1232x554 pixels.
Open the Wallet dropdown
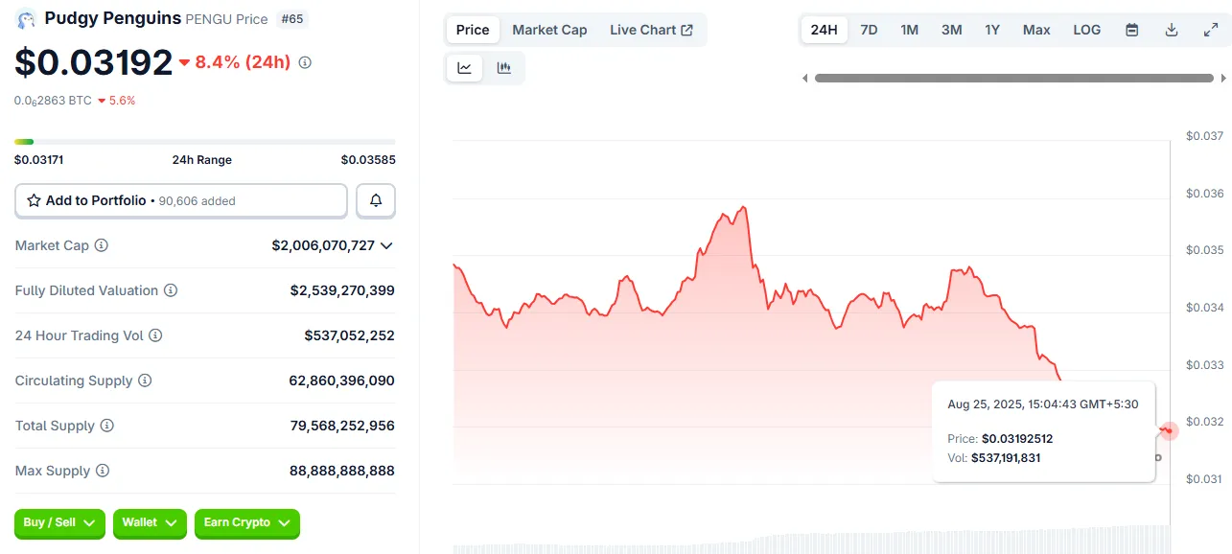point(150,522)
